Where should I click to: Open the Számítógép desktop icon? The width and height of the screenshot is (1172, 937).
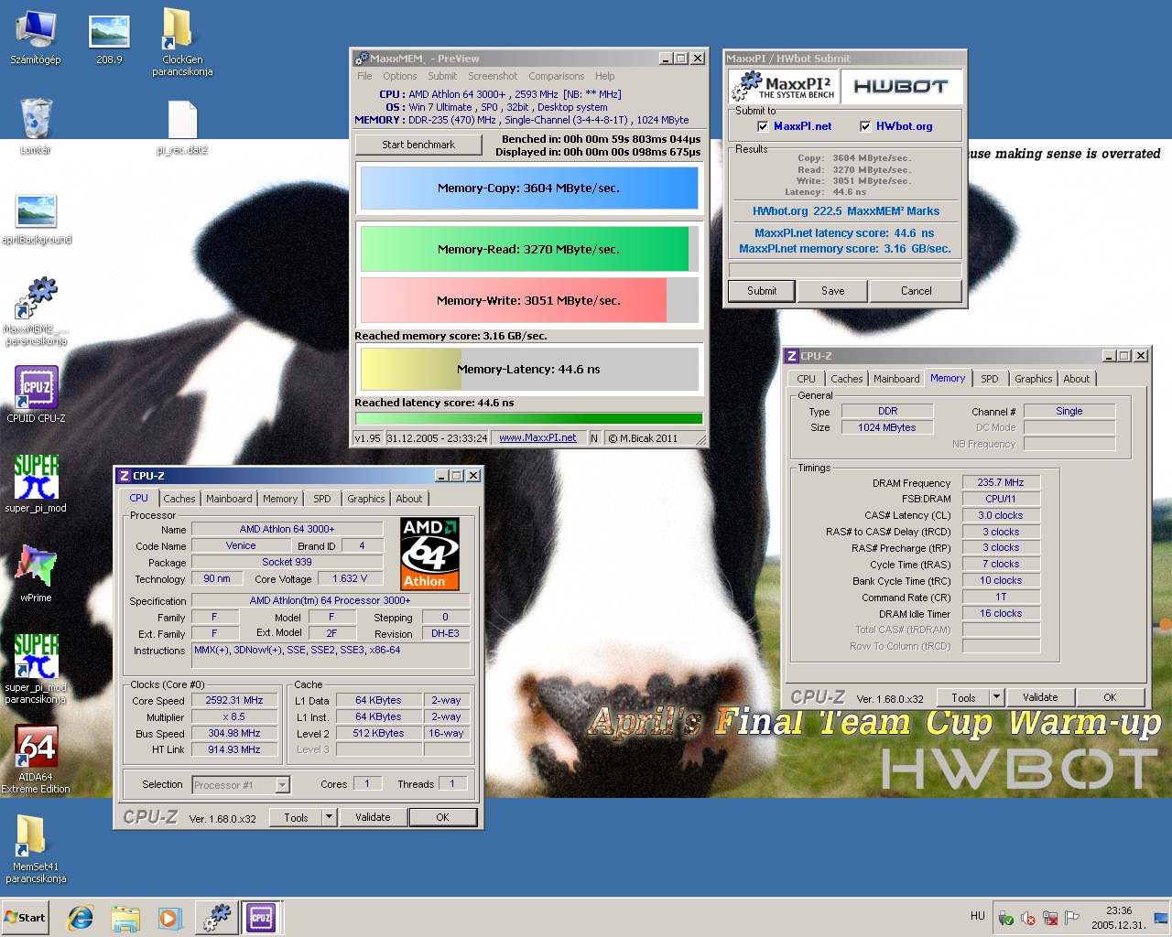tap(36, 38)
